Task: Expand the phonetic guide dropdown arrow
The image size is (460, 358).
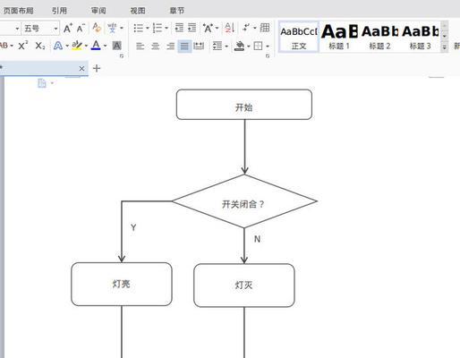Action: click(x=122, y=29)
